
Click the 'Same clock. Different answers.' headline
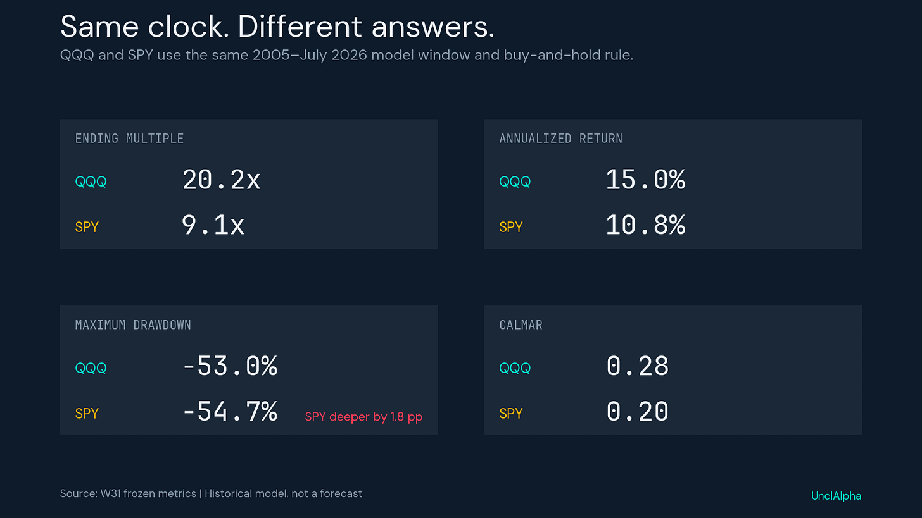(x=277, y=27)
